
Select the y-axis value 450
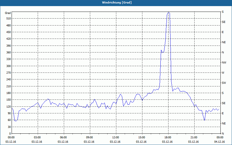[x=9, y=32]
